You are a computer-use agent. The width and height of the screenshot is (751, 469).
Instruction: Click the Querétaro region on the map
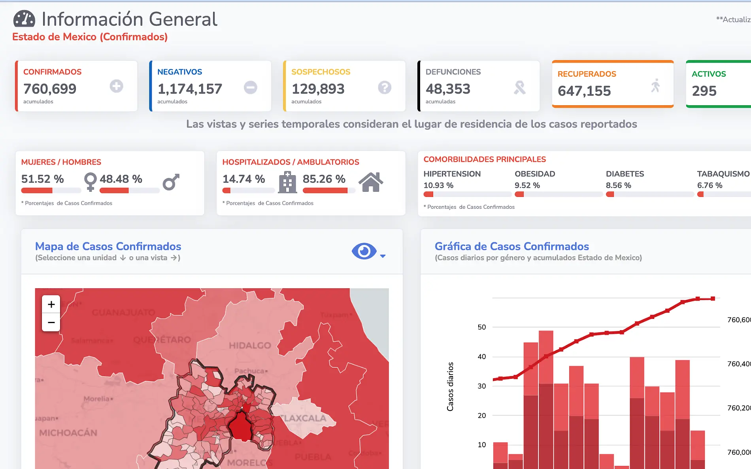tap(162, 340)
